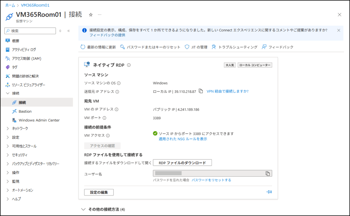Dismiss the blue information banner

[x=339, y=30]
